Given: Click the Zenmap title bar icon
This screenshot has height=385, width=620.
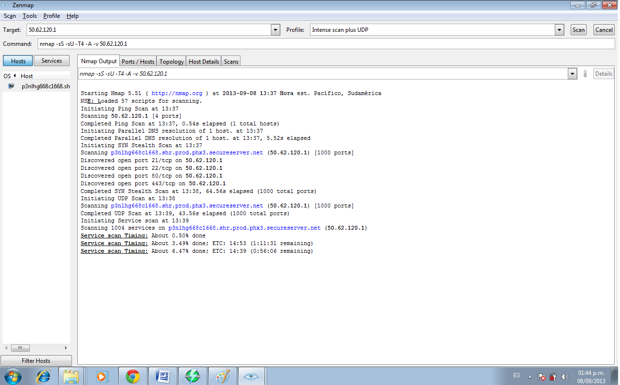Looking at the screenshot, I should (5, 4).
